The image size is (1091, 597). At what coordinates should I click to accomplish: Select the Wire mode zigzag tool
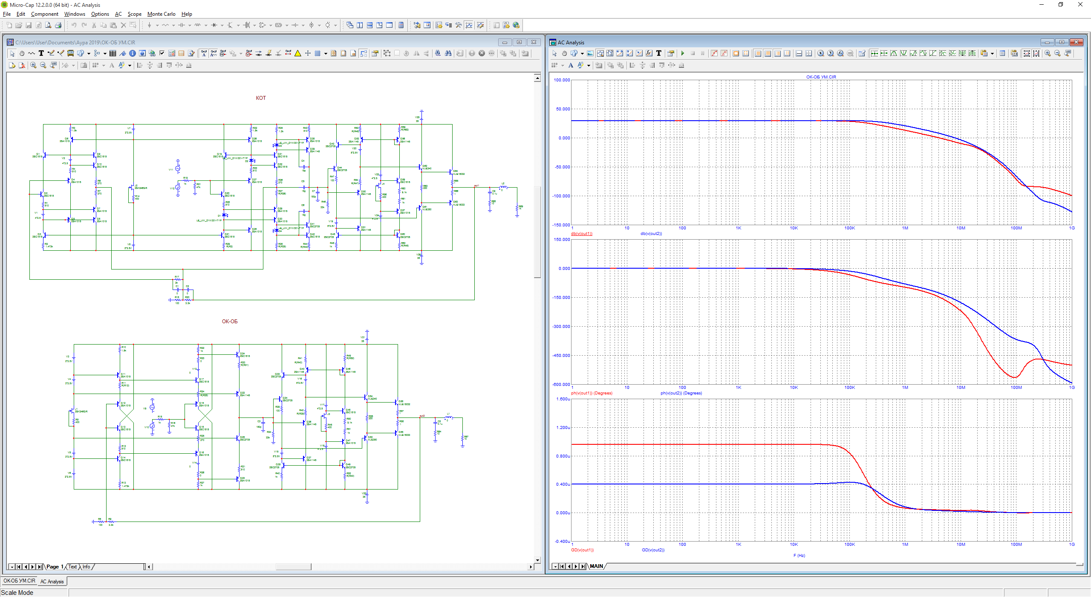point(32,53)
